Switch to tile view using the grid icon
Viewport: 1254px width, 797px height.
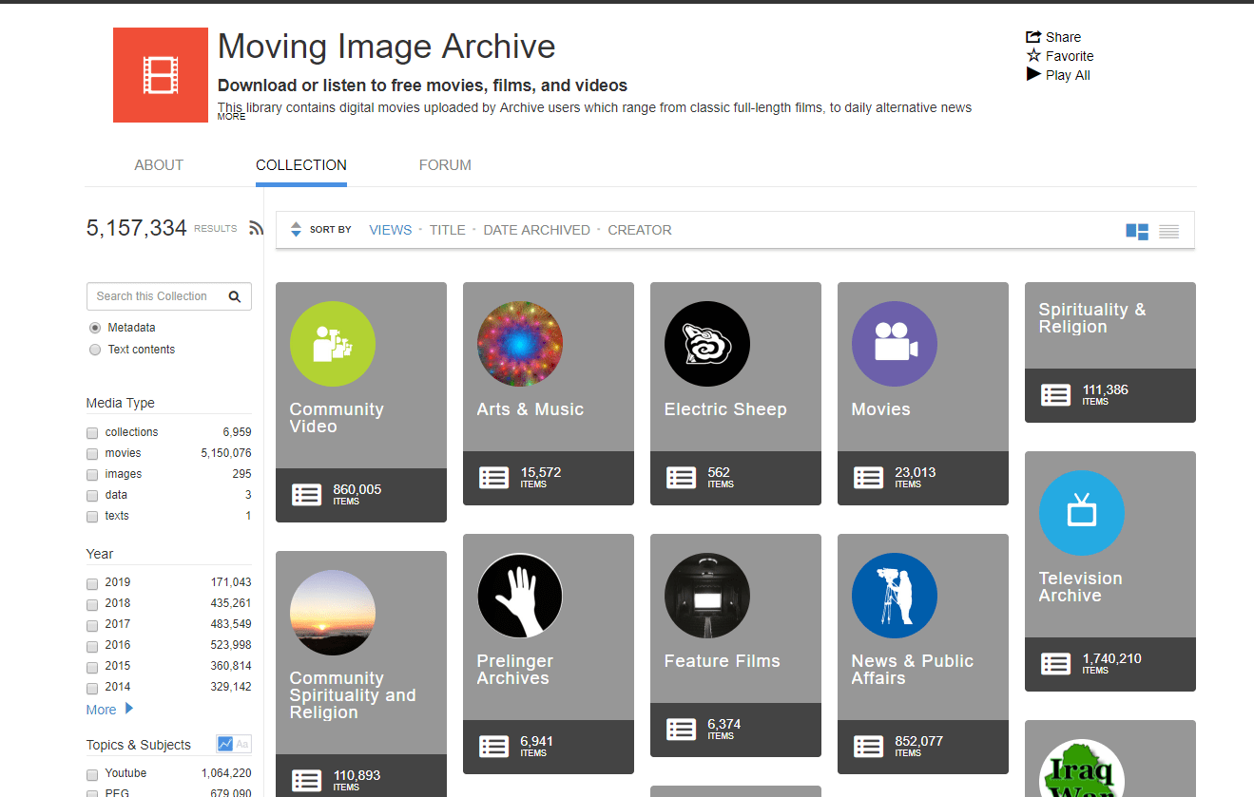pyautogui.click(x=1136, y=230)
